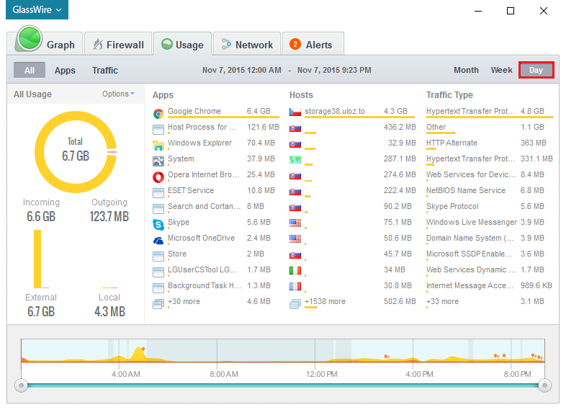Click the orange spike near 4:00 AM
The width and height of the screenshot is (566, 410).
point(145,351)
